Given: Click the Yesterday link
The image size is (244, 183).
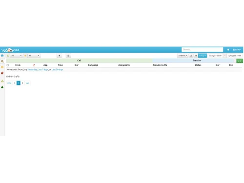Looking at the screenshot, I should [x=32, y=70].
